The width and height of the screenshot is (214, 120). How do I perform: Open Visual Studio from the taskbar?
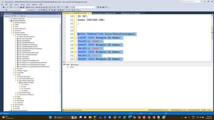tap(100, 117)
